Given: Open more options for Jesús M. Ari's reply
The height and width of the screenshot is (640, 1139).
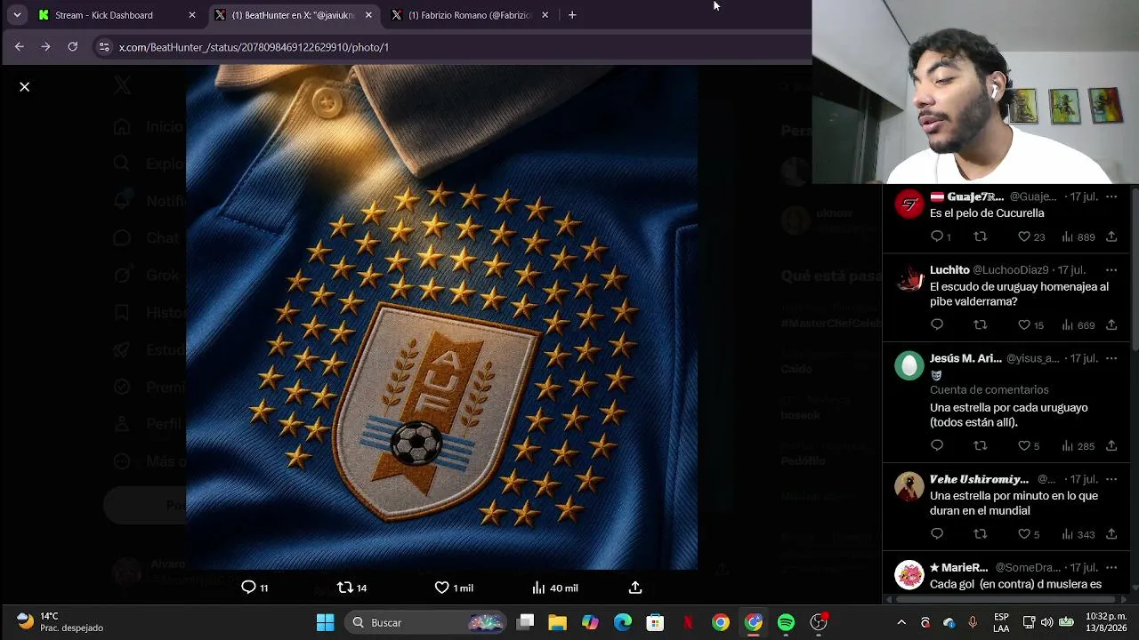Looking at the screenshot, I should click(x=1111, y=358).
